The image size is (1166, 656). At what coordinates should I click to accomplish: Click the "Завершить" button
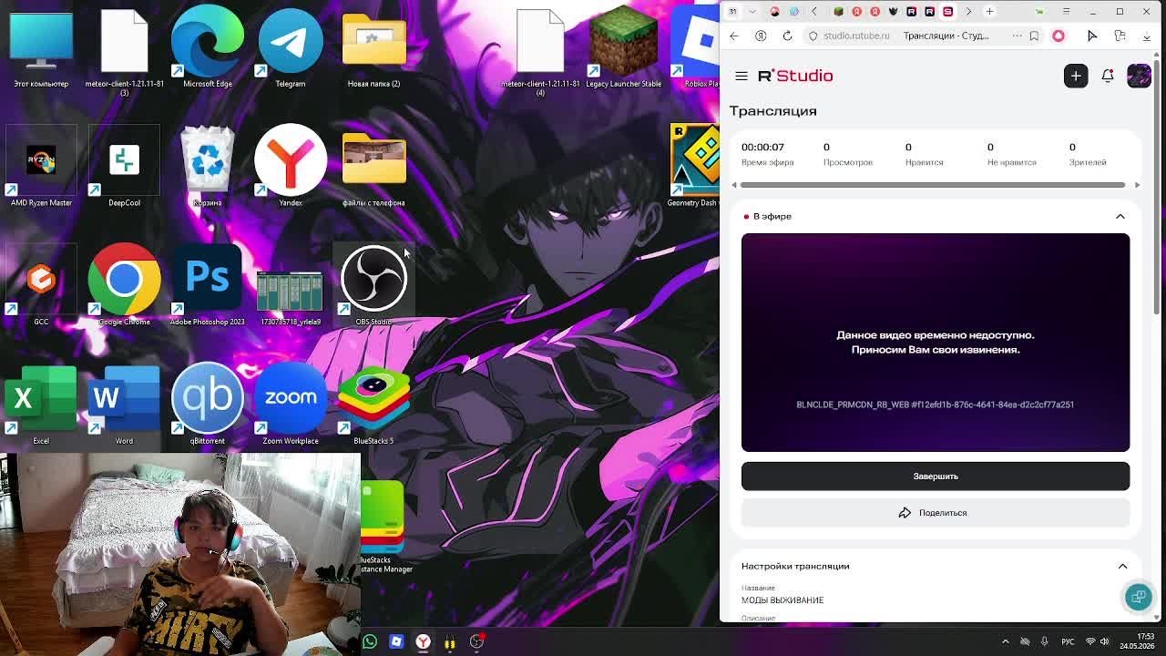(x=936, y=477)
